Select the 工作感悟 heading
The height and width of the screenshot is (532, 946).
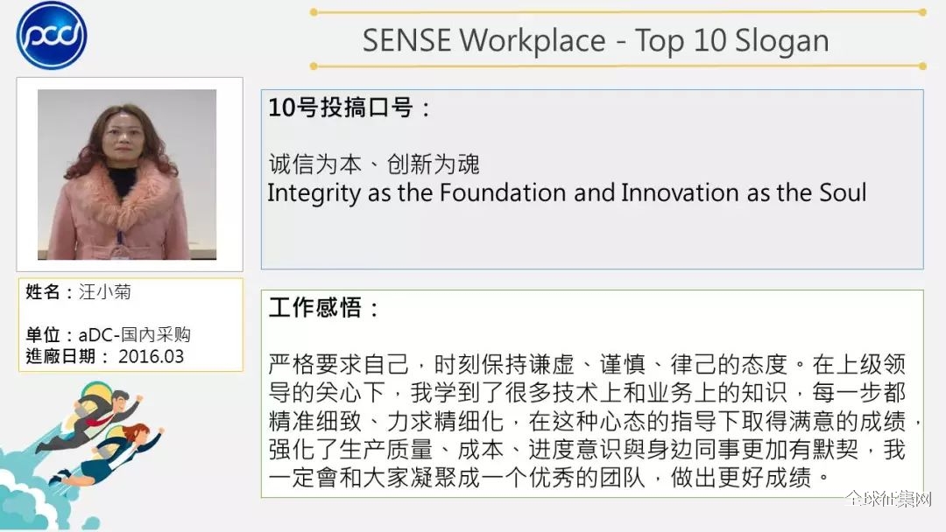323,307
